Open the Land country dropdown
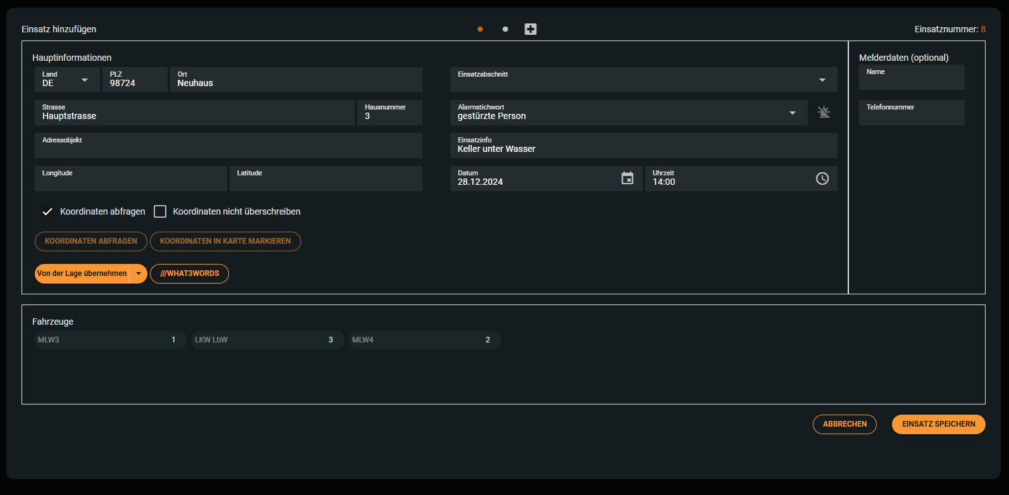The height and width of the screenshot is (495, 1009). [x=84, y=80]
